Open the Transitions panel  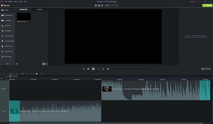tap(7, 21)
